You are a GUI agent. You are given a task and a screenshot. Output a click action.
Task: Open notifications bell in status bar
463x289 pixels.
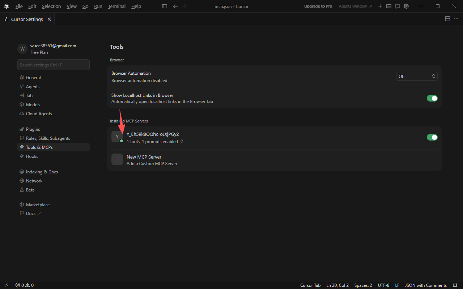point(455,285)
